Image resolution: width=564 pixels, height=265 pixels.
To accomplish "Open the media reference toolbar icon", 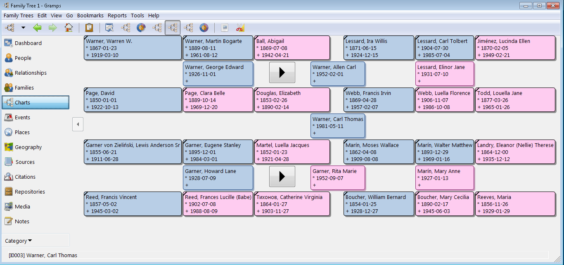I will 225,28.
